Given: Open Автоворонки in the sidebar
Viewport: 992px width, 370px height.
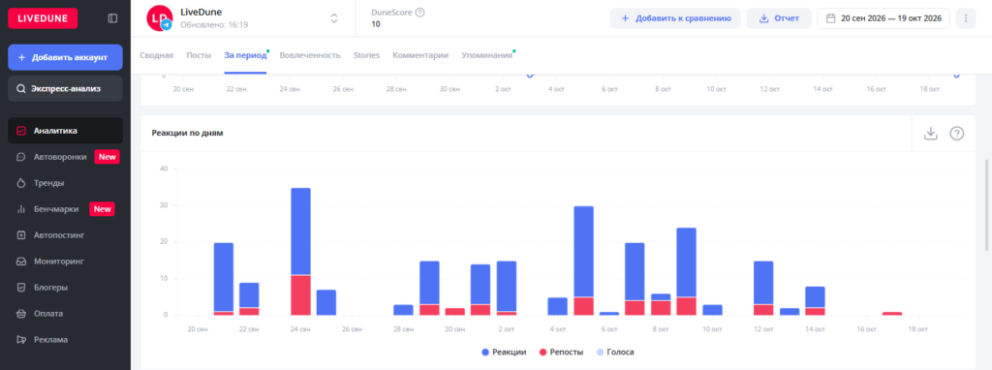Looking at the screenshot, I should click(x=65, y=157).
